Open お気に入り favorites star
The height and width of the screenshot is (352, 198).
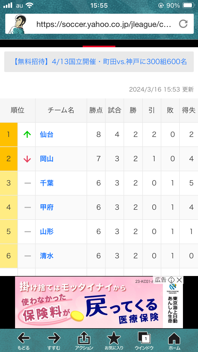click(114, 340)
